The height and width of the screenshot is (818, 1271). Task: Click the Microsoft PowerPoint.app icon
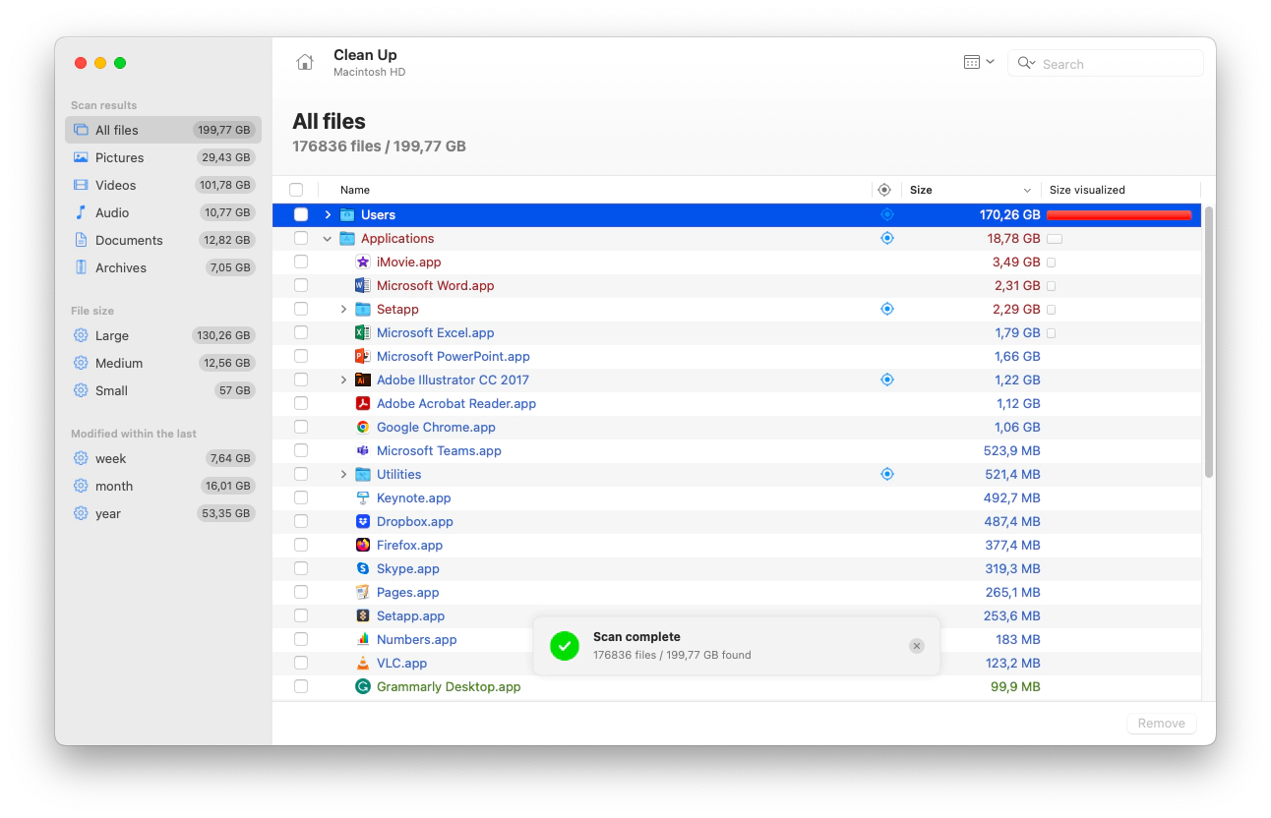pos(362,356)
